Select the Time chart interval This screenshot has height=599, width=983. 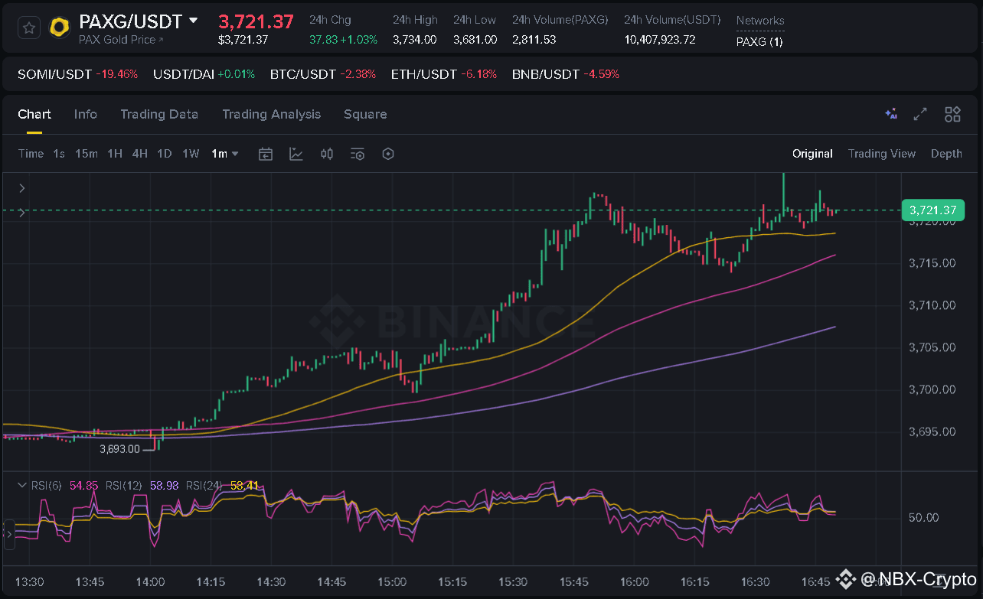click(31, 154)
